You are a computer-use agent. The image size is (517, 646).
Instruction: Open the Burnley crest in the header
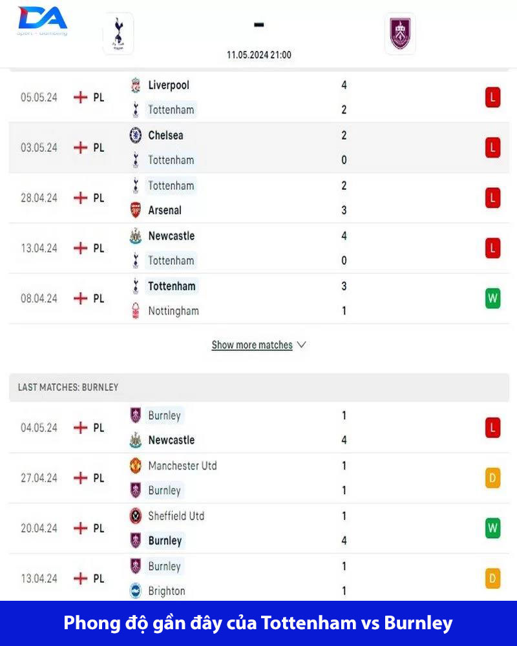(400, 34)
